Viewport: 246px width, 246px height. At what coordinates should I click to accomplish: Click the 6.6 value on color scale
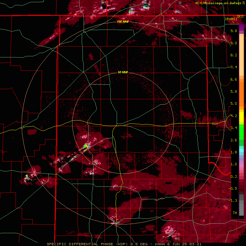[x=234, y=79]
